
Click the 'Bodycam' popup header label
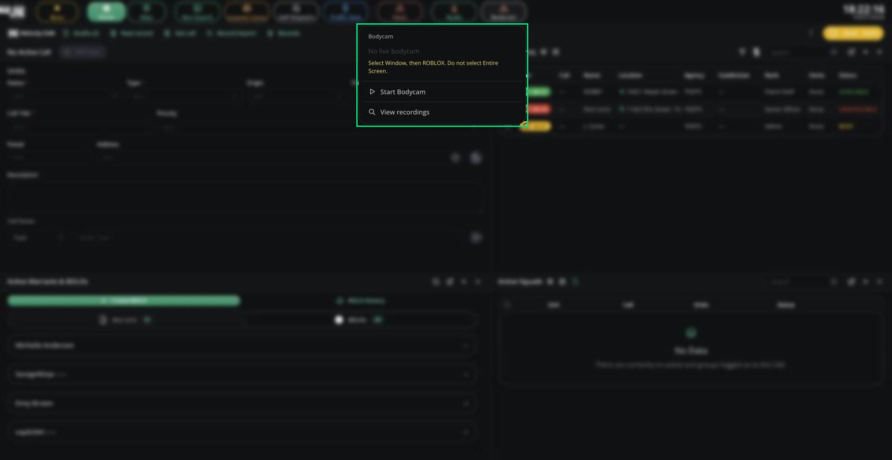[380, 36]
